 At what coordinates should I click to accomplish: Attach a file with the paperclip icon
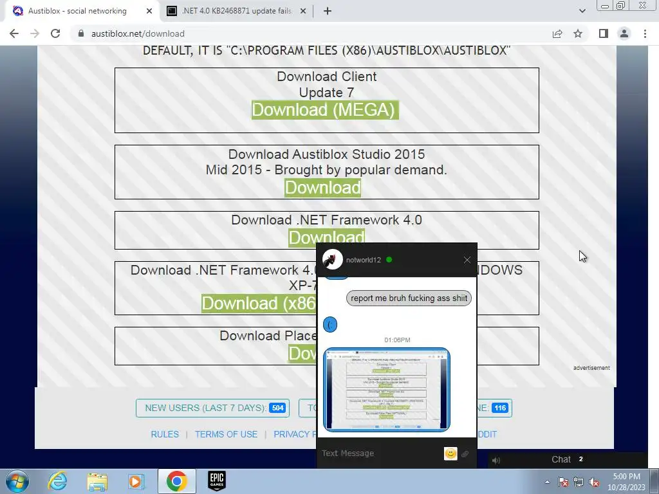[x=465, y=453]
